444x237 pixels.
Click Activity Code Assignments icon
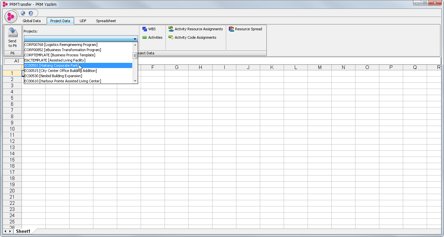(x=171, y=37)
